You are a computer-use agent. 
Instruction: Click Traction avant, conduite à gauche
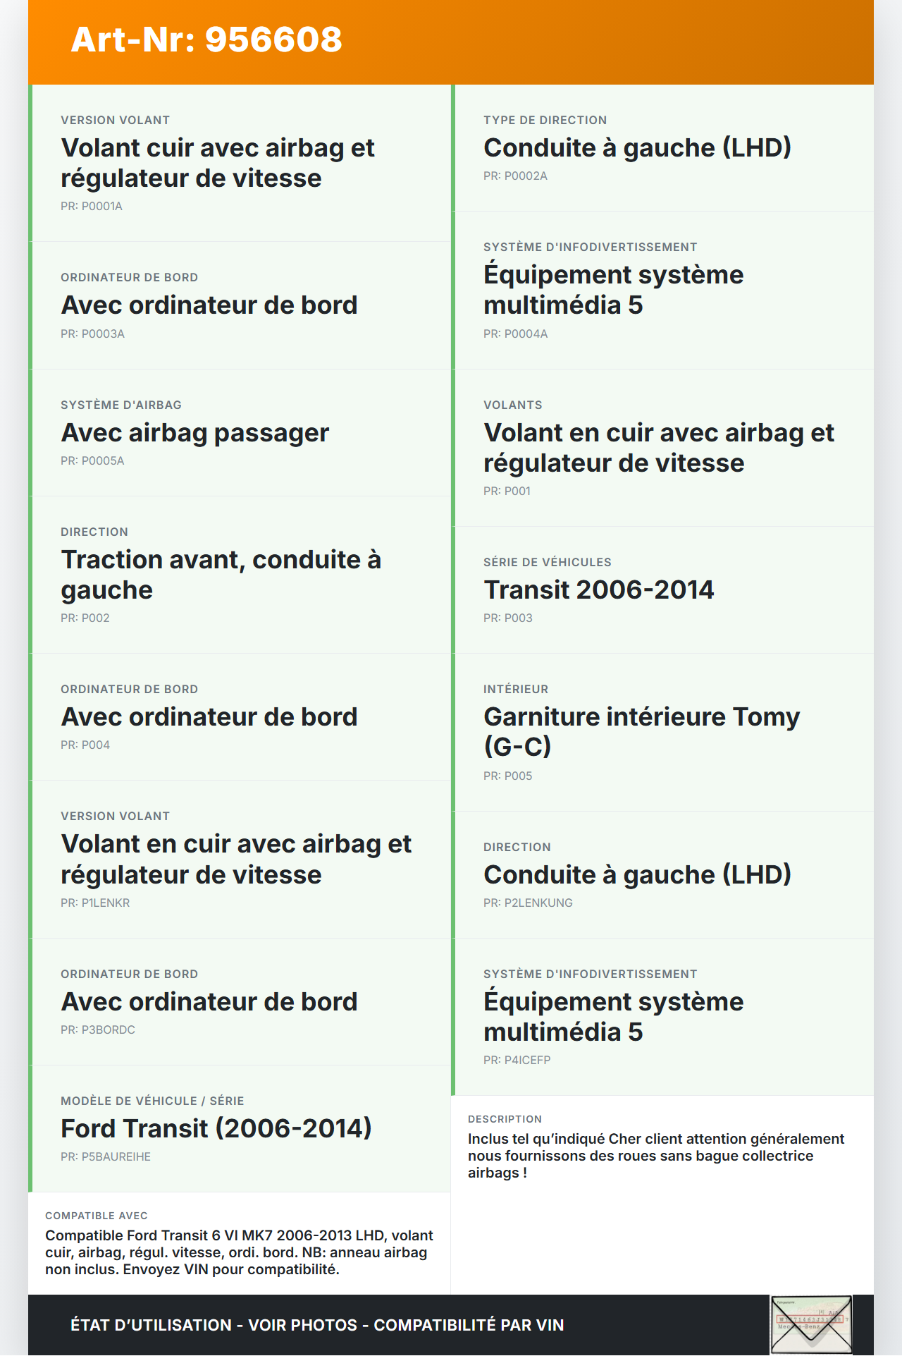coord(240,575)
